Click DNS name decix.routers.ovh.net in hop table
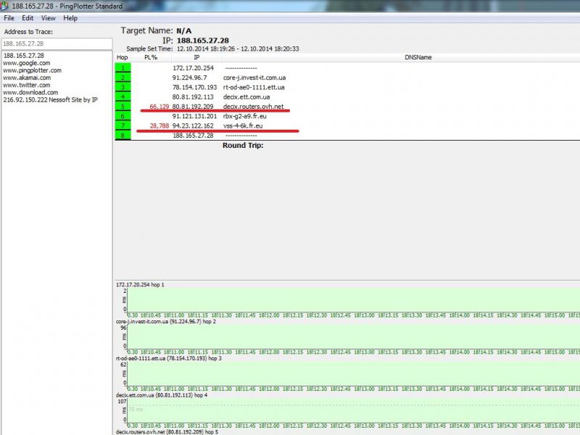The width and height of the screenshot is (580, 435). pyautogui.click(x=253, y=107)
